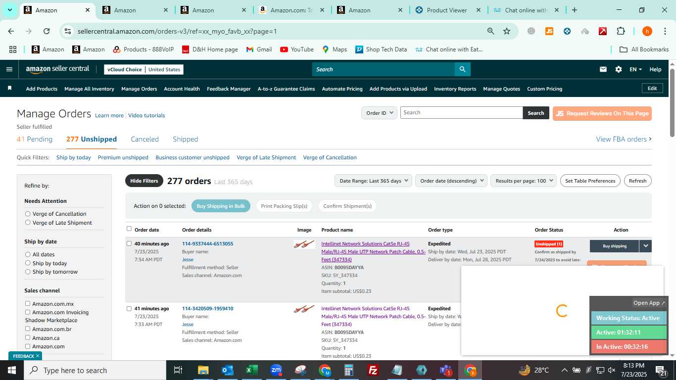
Task: Check the box for order 114-9337444-6513055
Action: (x=129, y=243)
